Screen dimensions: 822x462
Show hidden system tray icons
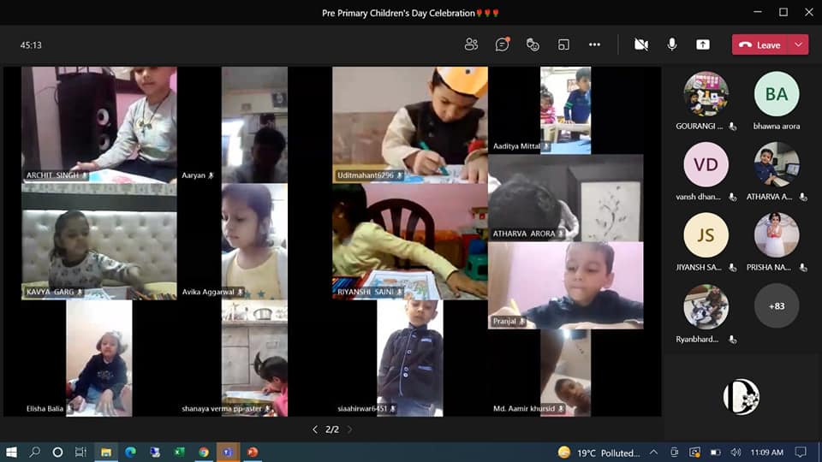[653, 452]
